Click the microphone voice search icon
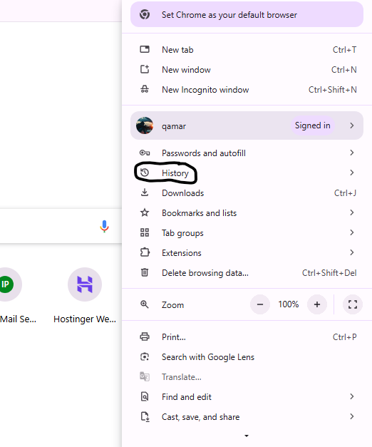The width and height of the screenshot is (372, 447). pyautogui.click(x=104, y=226)
